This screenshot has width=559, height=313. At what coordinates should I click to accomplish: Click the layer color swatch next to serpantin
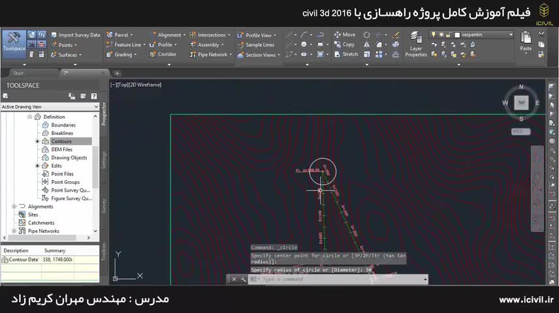point(457,35)
